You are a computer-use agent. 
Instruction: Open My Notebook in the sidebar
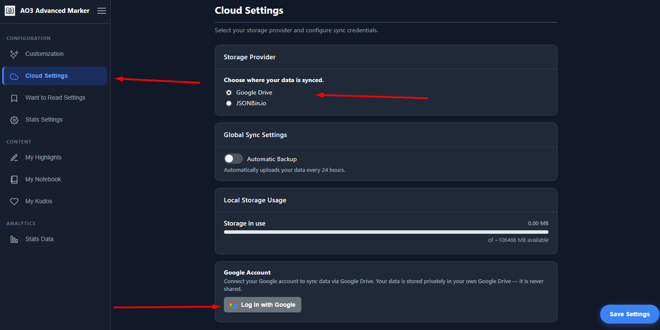click(54, 180)
